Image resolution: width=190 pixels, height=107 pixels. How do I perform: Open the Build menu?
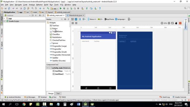pyautogui.click(x=46, y=5)
